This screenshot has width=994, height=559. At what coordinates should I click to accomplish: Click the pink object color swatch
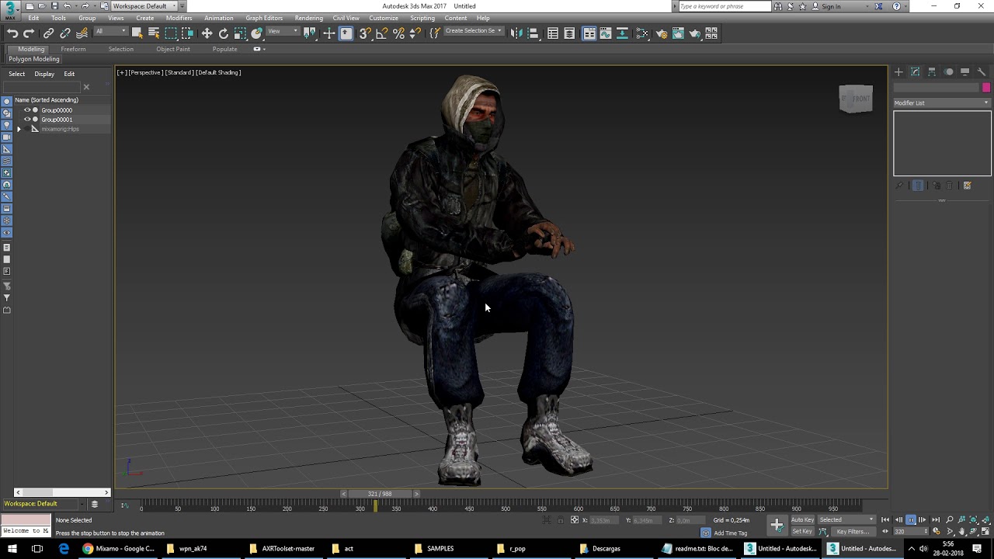click(986, 88)
